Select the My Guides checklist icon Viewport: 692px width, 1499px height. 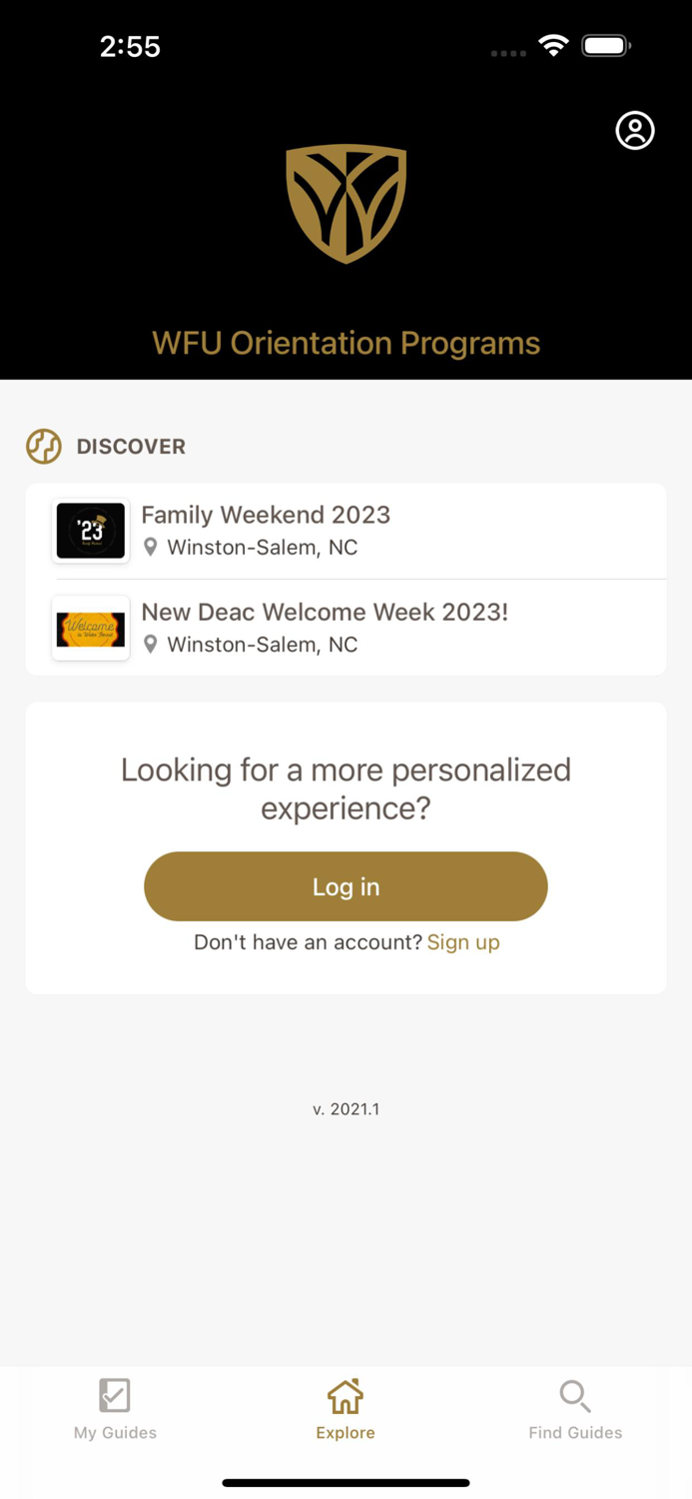(114, 1395)
